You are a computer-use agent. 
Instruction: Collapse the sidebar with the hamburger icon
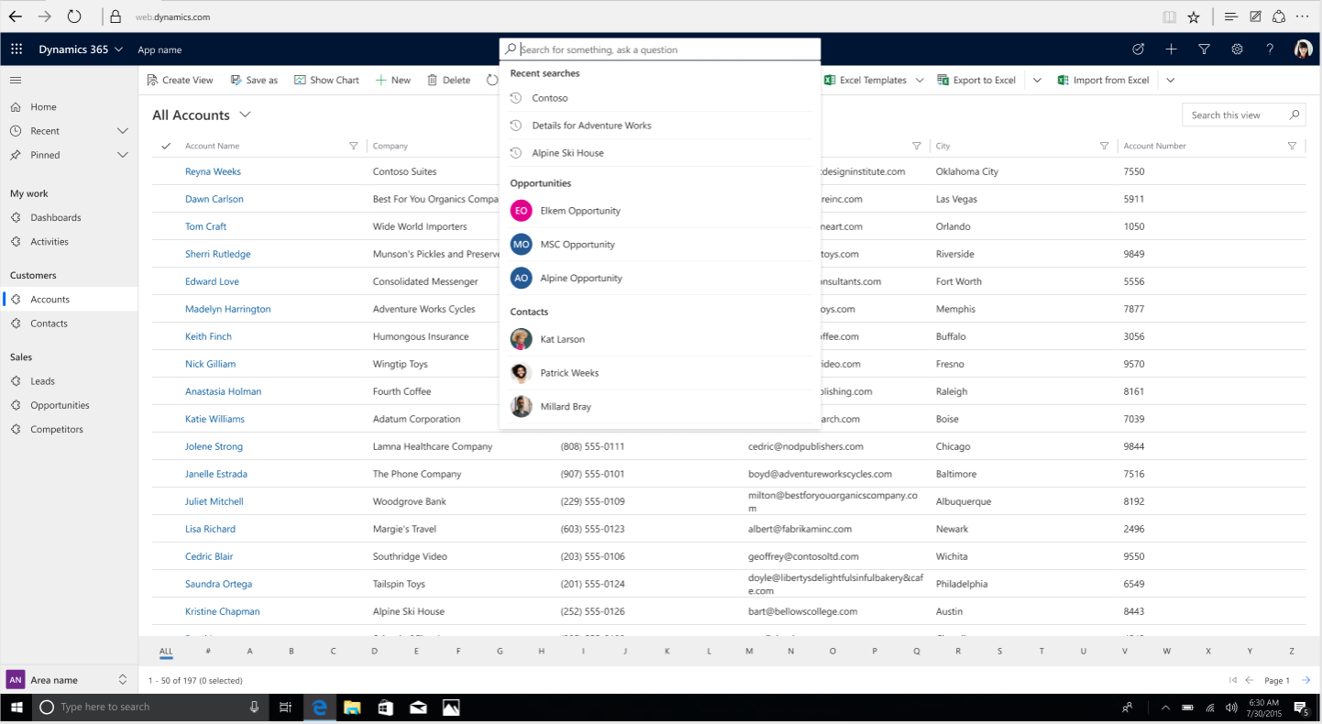coord(16,81)
